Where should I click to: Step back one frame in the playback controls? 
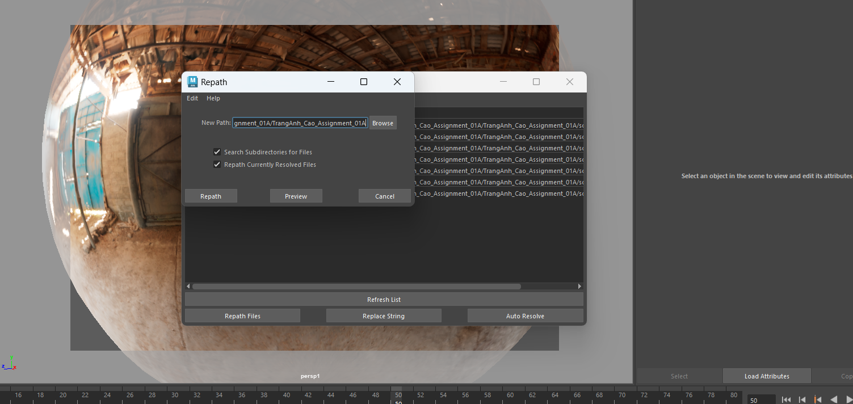(802, 399)
